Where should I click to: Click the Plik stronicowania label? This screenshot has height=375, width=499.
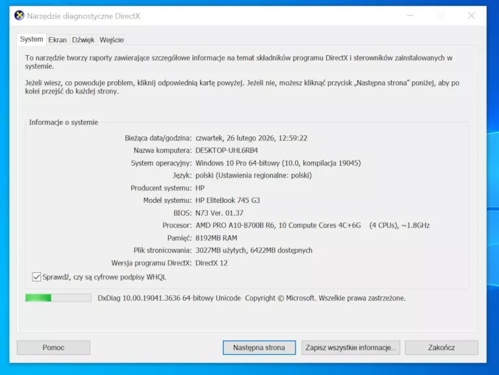(x=162, y=250)
